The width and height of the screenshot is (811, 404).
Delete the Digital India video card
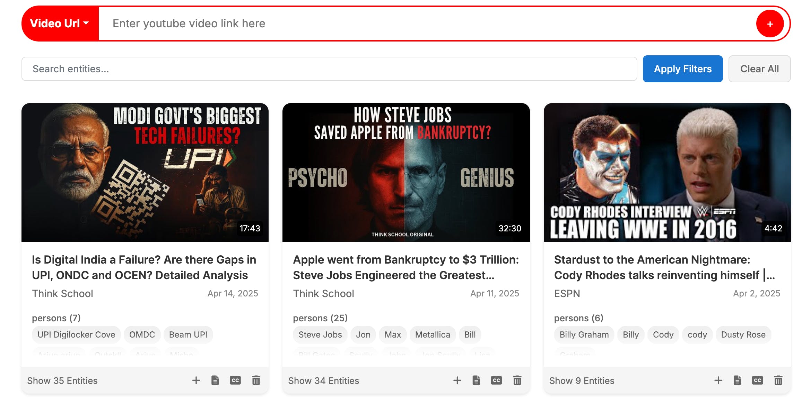[256, 380]
